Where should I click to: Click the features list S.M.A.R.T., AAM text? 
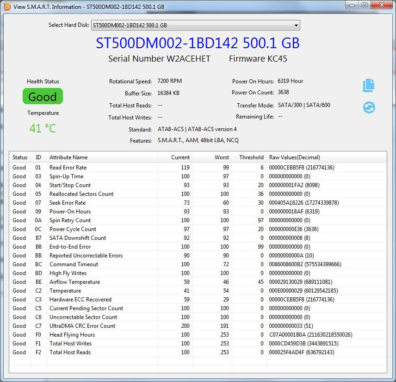point(198,140)
